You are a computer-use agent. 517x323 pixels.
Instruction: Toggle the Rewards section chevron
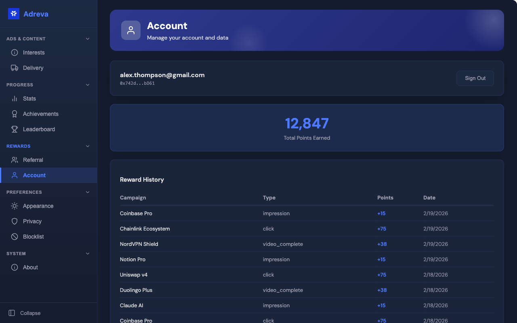tap(88, 146)
